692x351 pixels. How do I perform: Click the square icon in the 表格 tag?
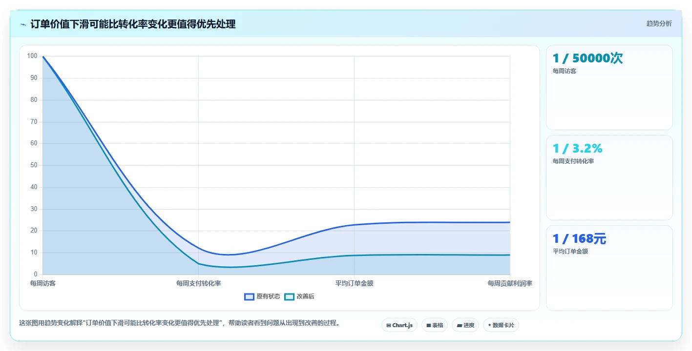[x=428, y=325]
